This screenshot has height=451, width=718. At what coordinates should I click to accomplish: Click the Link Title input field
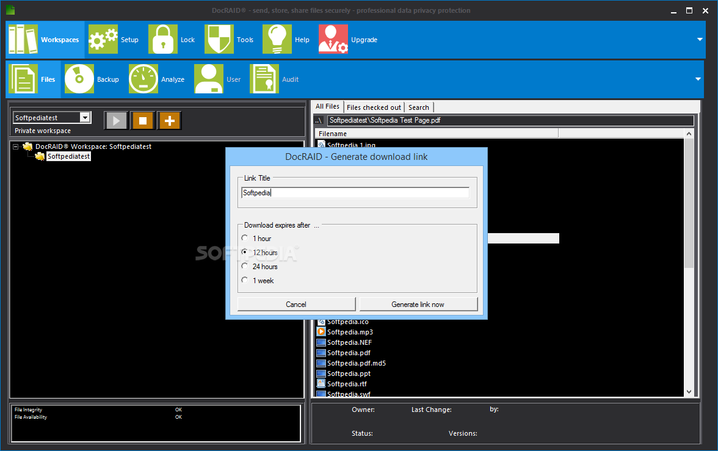click(x=355, y=193)
